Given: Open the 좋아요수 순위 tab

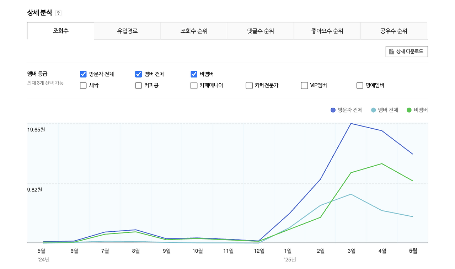Looking at the screenshot, I should tap(327, 31).
